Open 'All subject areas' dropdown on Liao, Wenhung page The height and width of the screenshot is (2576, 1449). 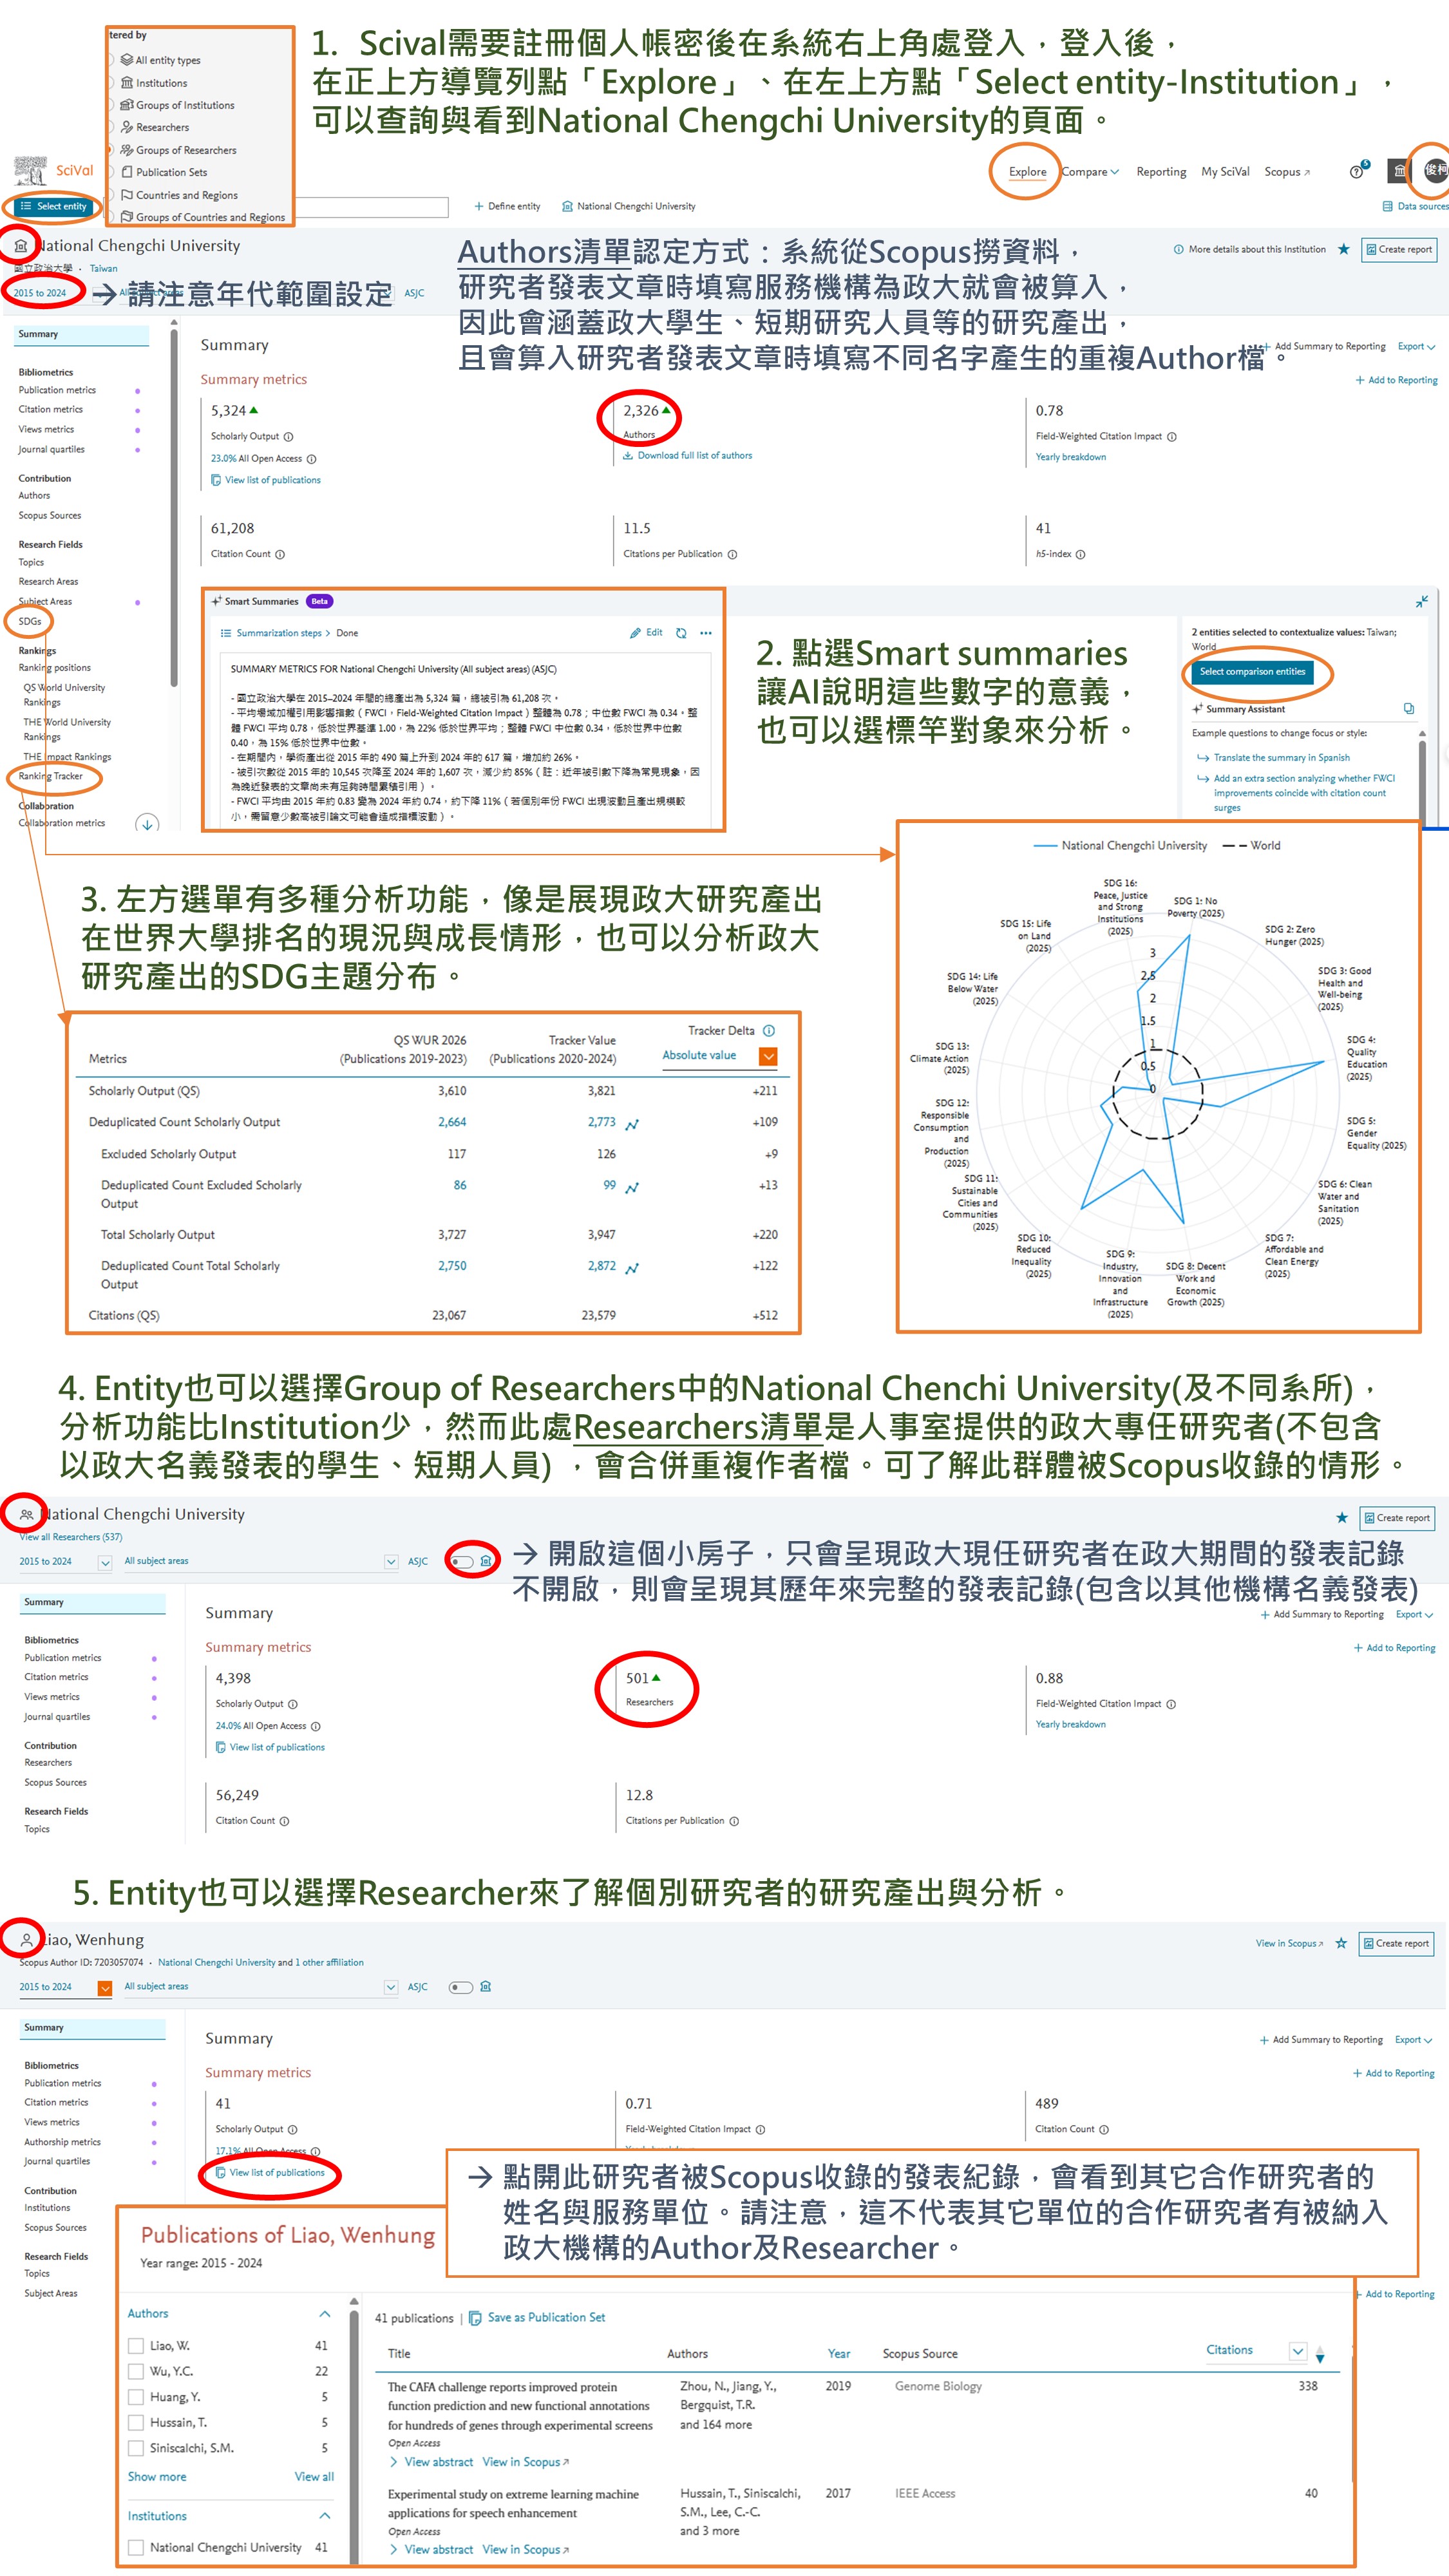click(x=260, y=1987)
